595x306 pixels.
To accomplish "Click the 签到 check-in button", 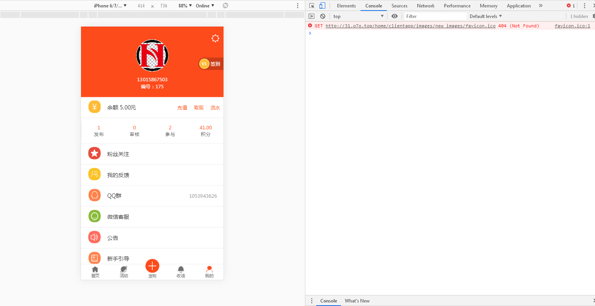I will click(x=211, y=64).
